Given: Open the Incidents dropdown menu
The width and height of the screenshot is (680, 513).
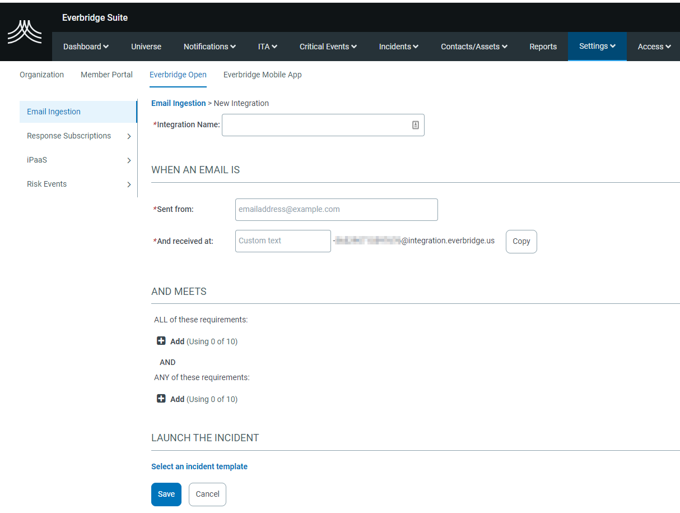Looking at the screenshot, I should click(399, 47).
